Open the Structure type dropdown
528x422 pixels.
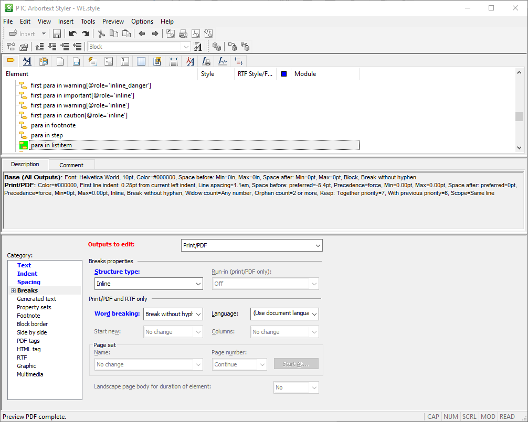[x=149, y=284]
